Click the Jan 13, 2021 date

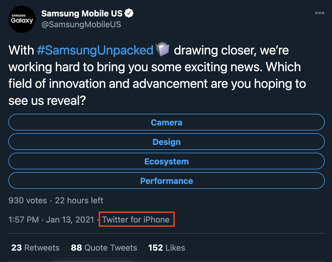70,219
